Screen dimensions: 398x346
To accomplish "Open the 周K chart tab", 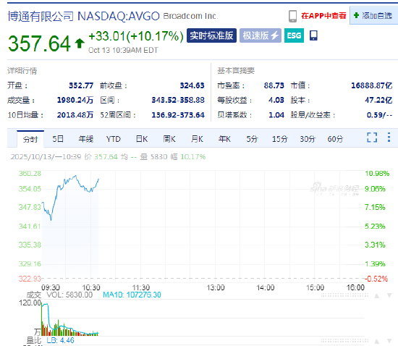I will (169, 139).
